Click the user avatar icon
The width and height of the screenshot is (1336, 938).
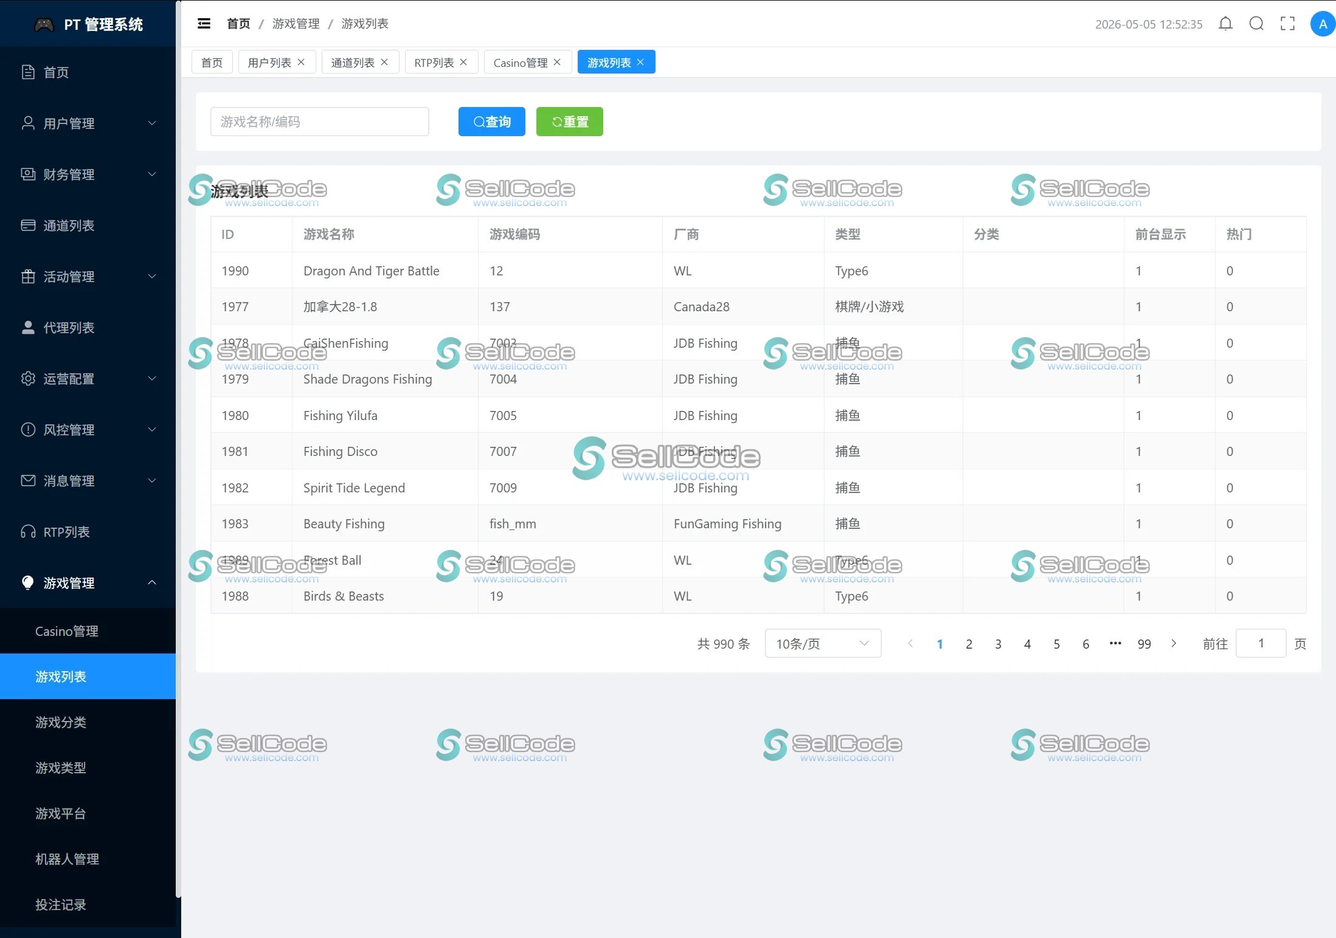tap(1322, 24)
